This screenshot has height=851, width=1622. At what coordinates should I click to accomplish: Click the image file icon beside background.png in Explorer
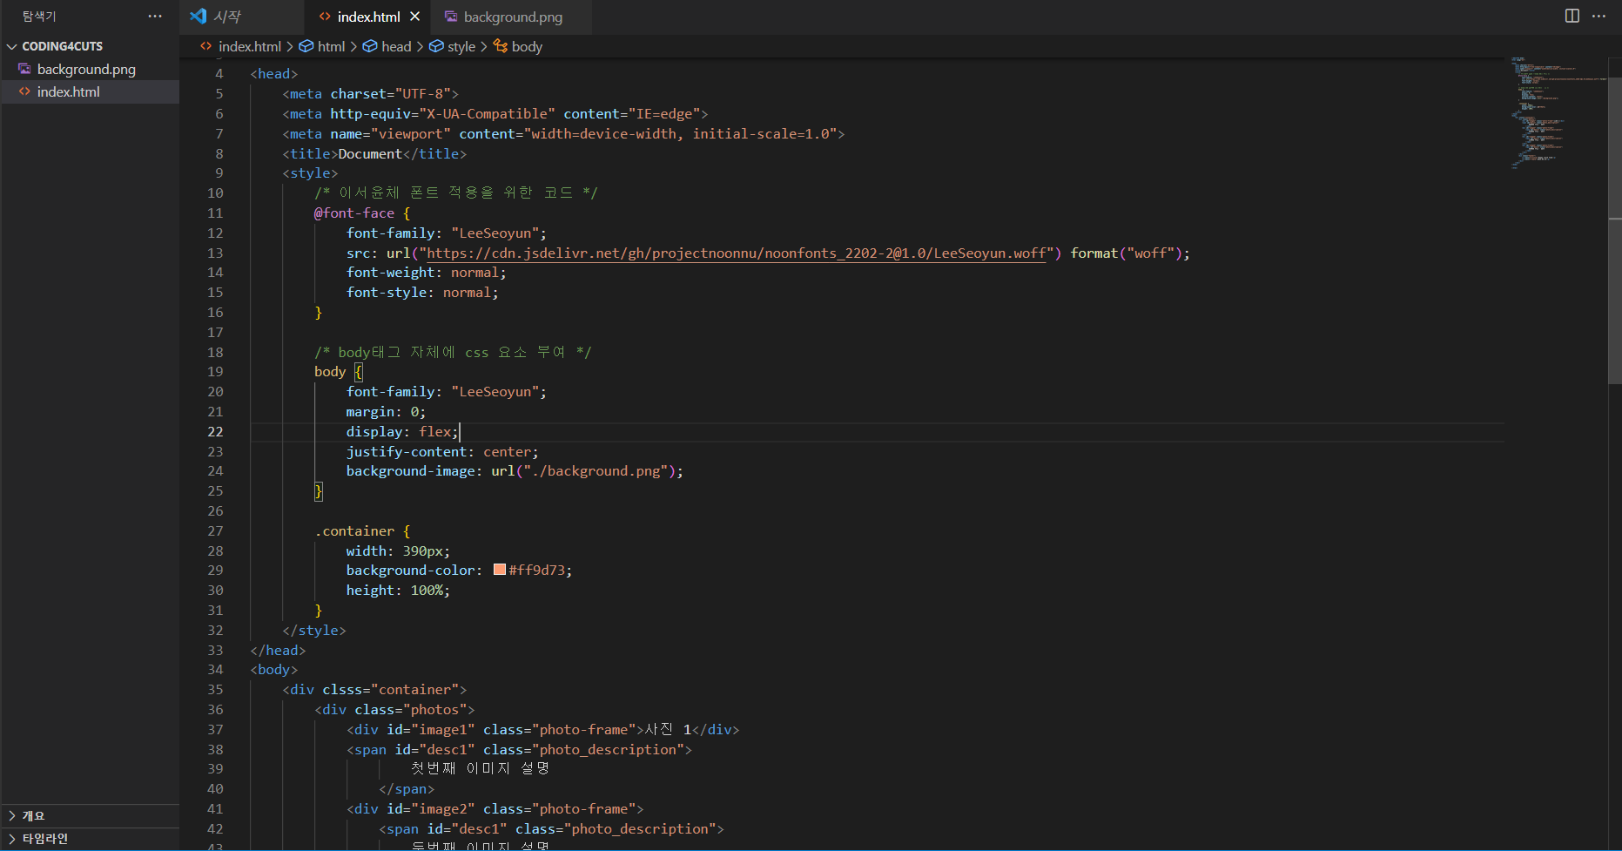[24, 69]
